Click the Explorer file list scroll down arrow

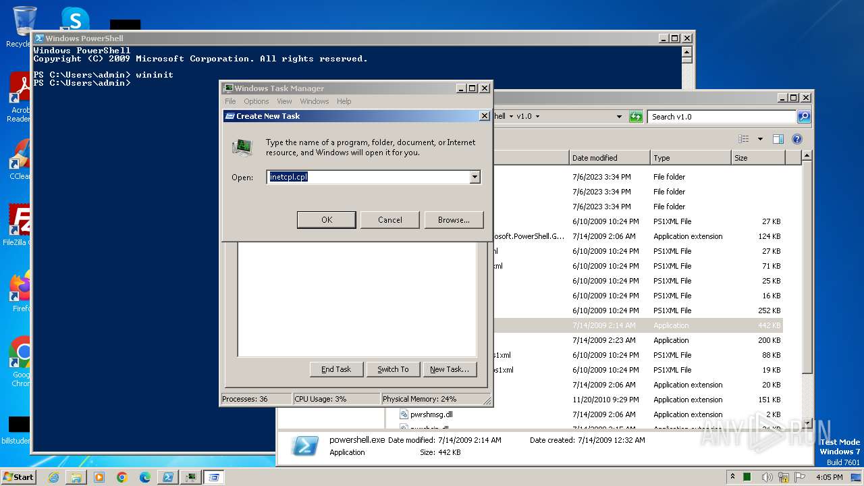807,424
